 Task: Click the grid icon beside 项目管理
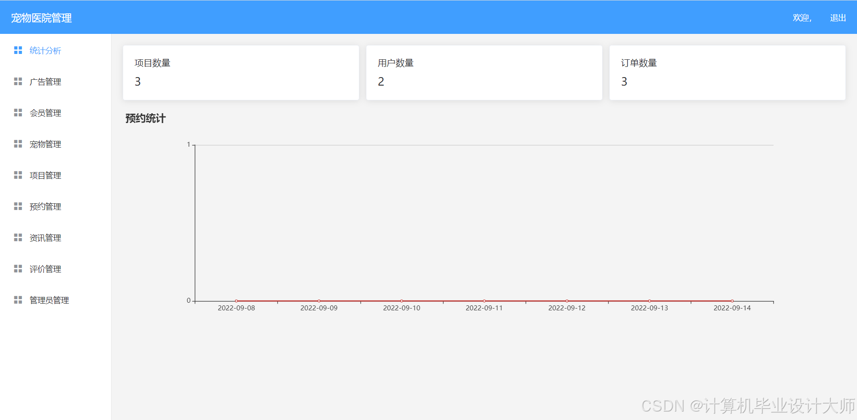click(x=18, y=175)
